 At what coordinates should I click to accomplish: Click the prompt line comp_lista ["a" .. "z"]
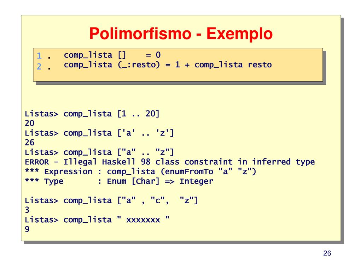[x=99, y=152]
